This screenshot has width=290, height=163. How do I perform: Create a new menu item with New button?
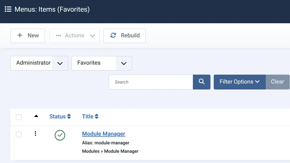tap(27, 35)
